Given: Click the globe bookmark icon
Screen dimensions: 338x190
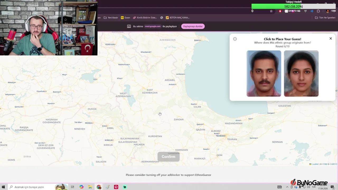Looking at the screenshot, I should click(162, 18).
